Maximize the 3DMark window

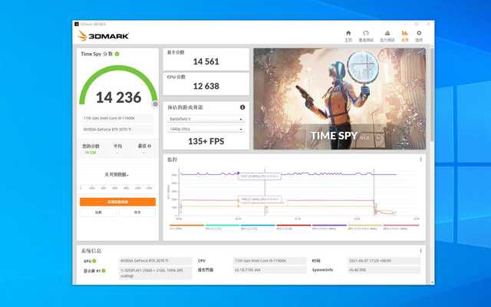point(417,24)
